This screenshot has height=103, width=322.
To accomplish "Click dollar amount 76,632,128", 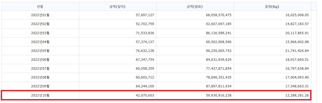I will pyautogui.click(x=145, y=51).
